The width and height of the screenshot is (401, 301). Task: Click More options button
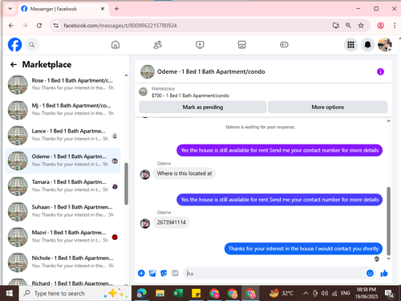point(328,108)
